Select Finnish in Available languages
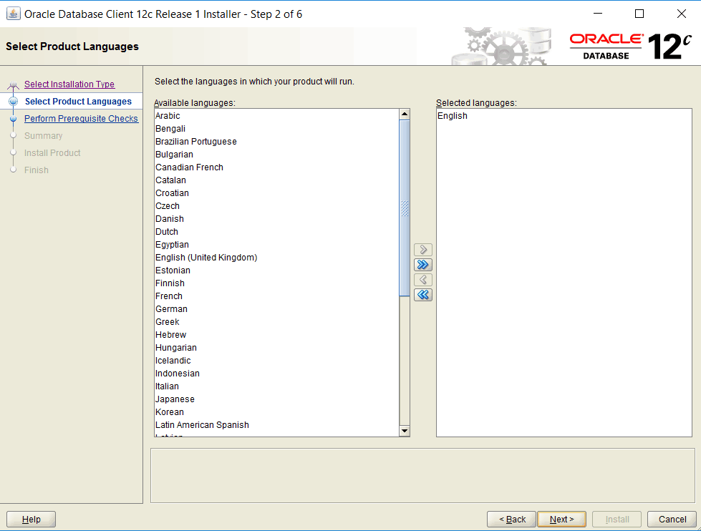Screen dimensions: 701x531 (x=276, y=283)
